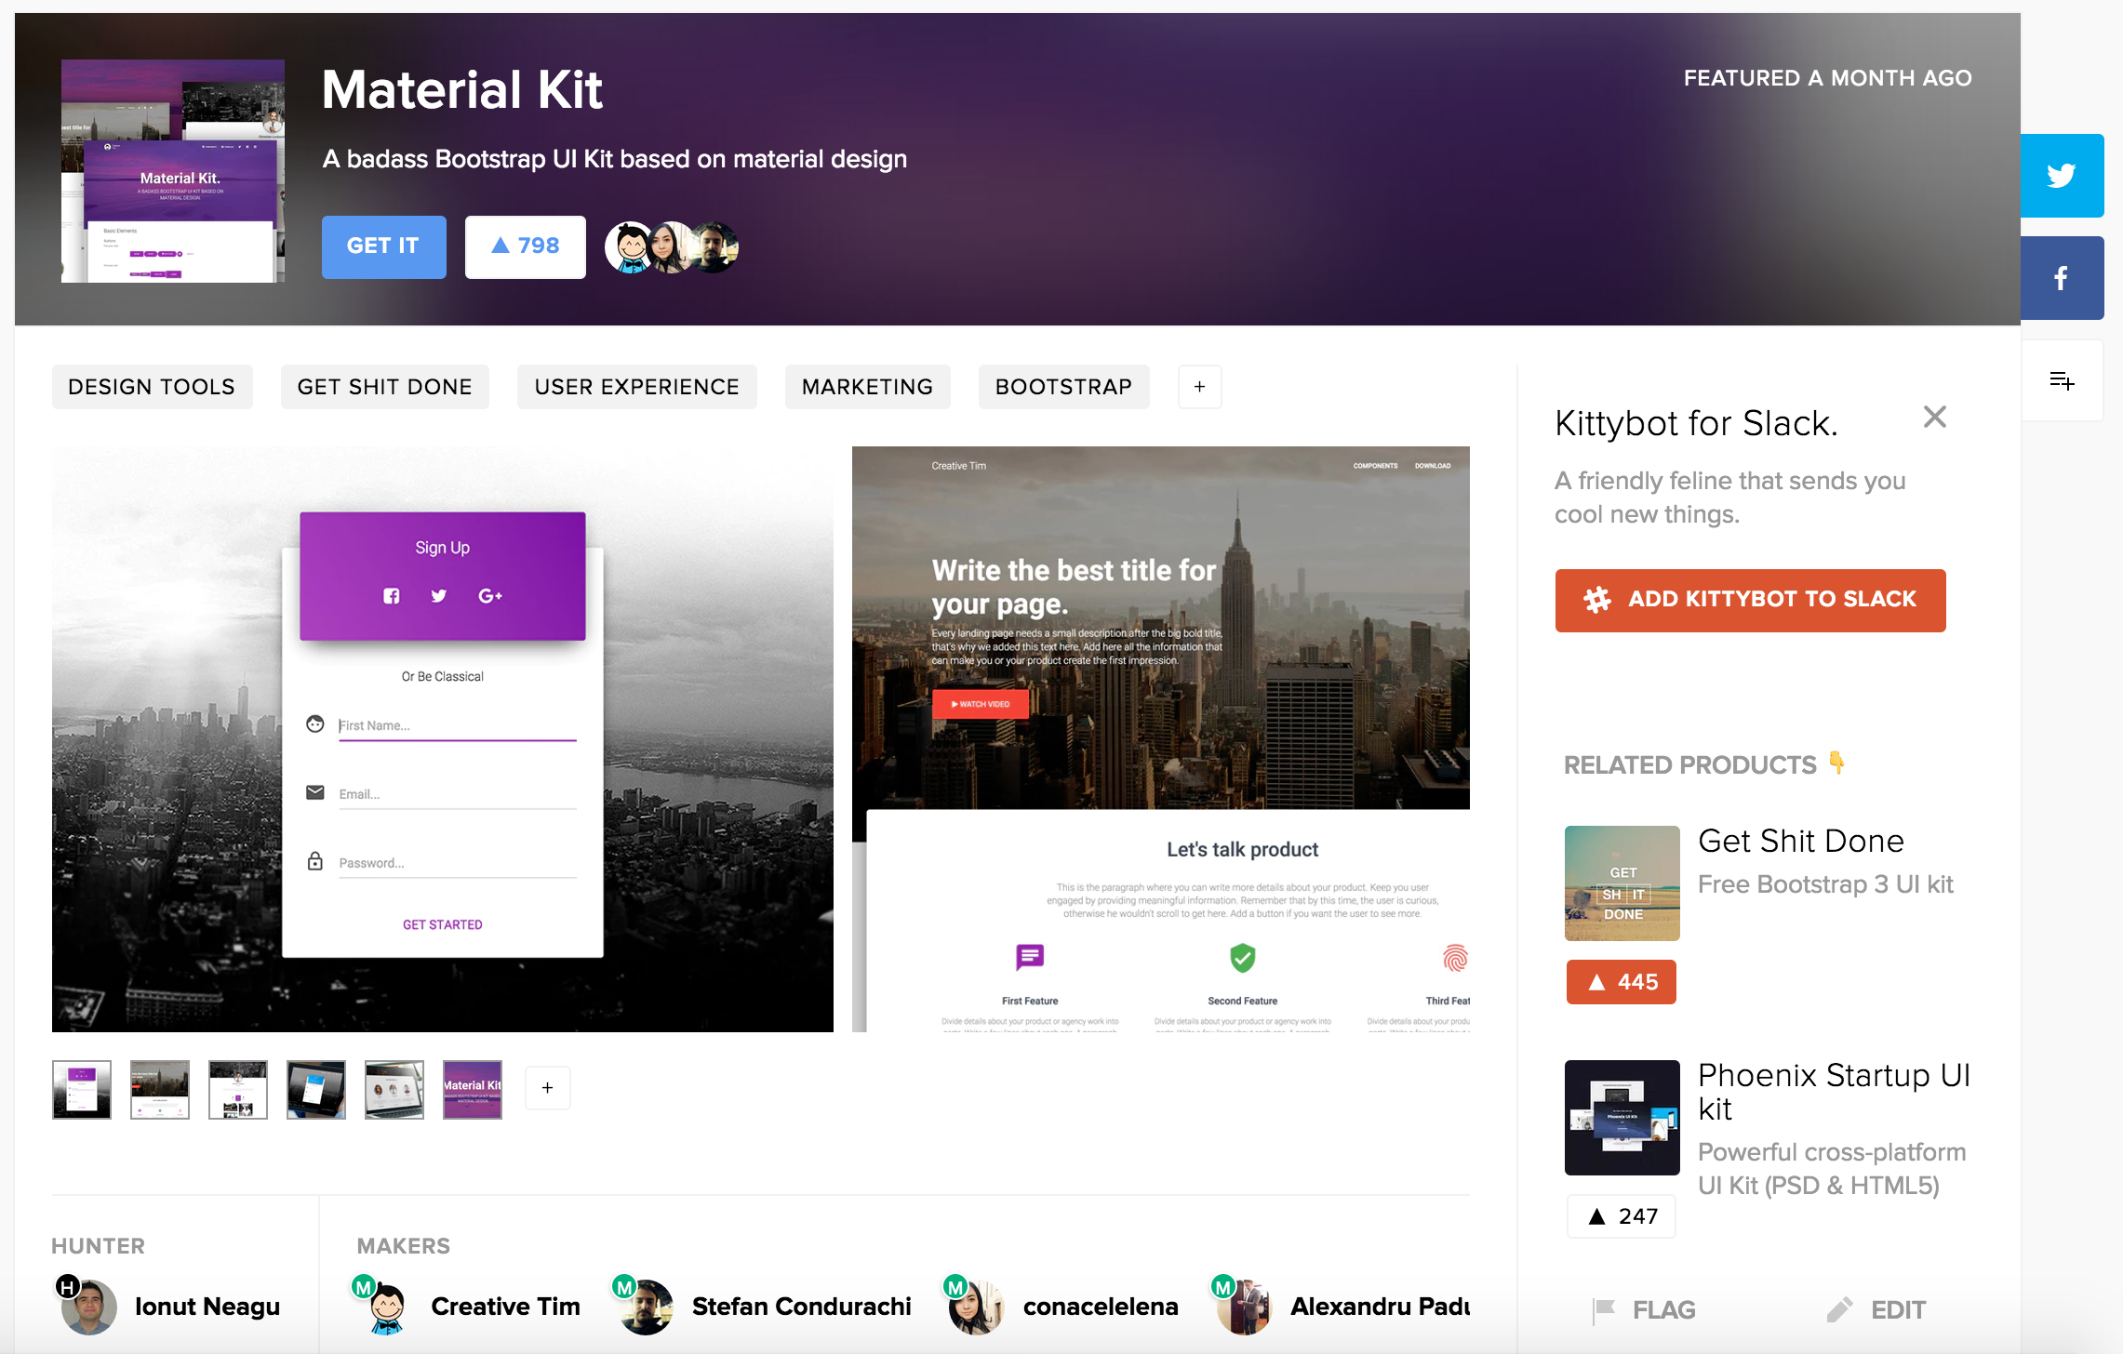Select the USER EXPERIENCE topic tag
2123x1354 pixels.
[636, 387]
